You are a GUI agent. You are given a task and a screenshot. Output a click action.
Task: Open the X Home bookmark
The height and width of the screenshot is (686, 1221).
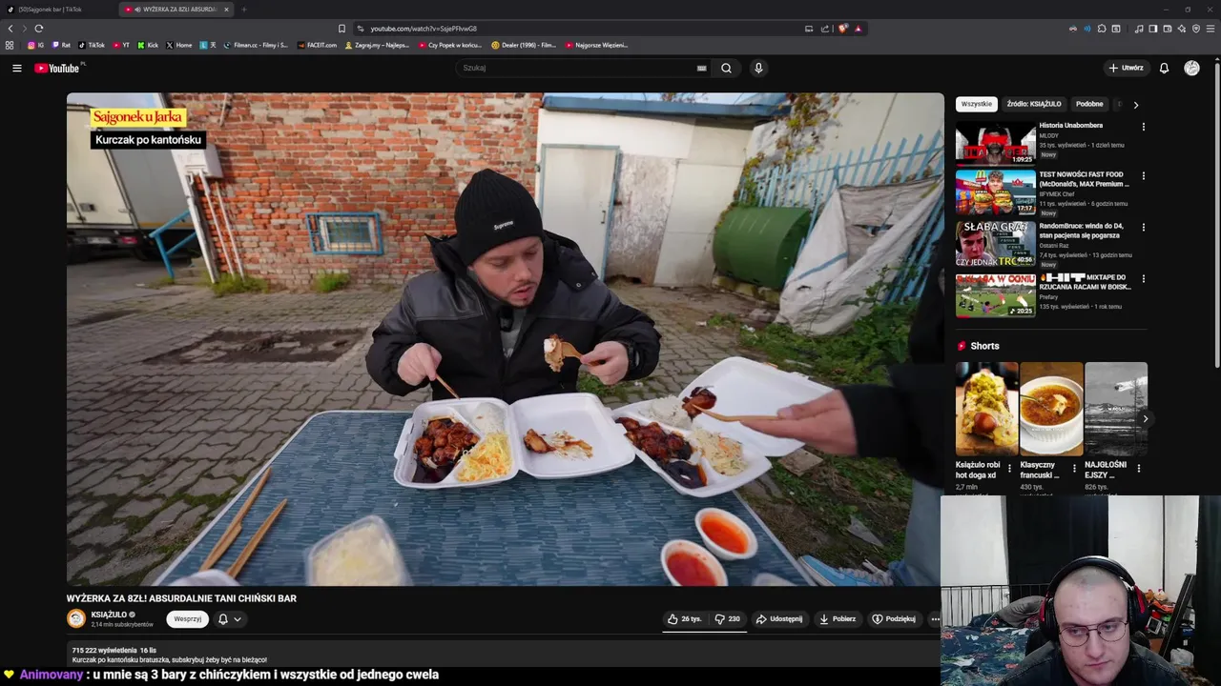(179, 45)
